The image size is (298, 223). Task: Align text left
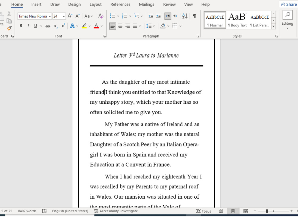click(x=113, y=26)
